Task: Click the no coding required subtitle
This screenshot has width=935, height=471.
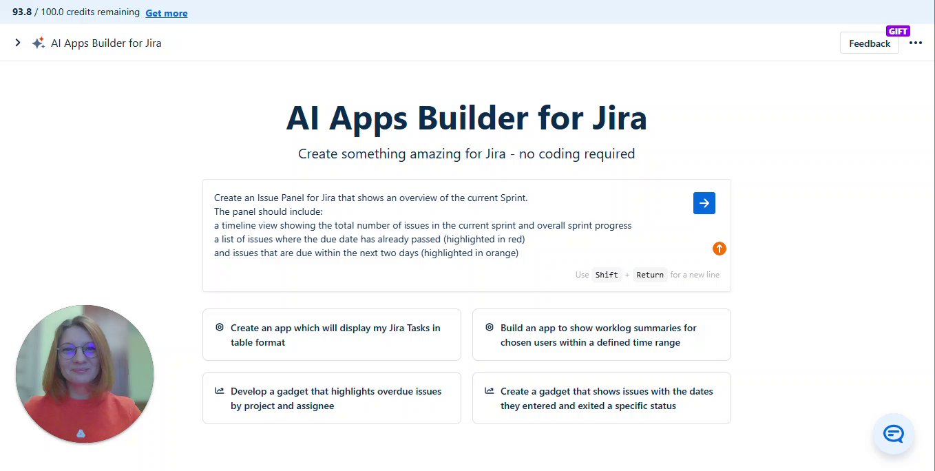Action: 466,154
